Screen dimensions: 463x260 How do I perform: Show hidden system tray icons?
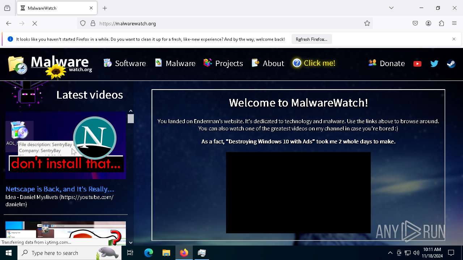coord(390,253)
